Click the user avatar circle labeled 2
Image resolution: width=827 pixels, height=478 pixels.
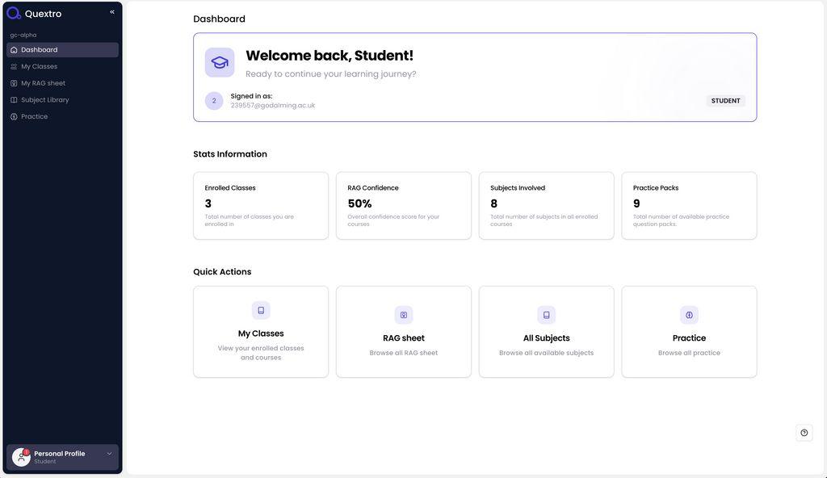[213, 101]
